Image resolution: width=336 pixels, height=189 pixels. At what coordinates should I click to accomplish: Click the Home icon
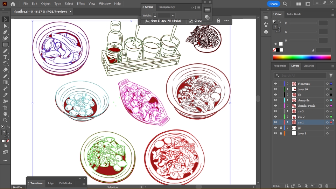coord(13,4)
